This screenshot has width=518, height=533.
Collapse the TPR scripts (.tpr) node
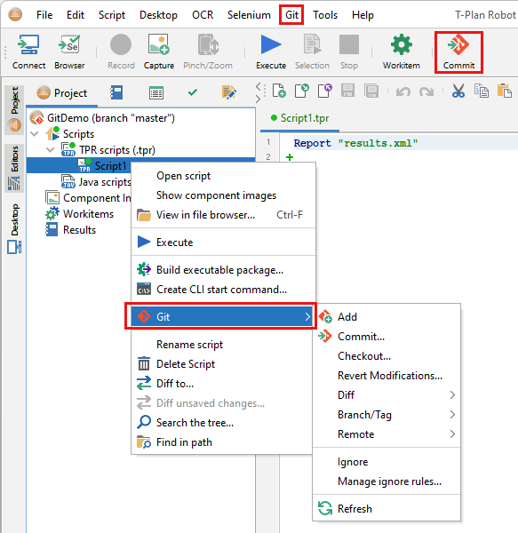51,149
